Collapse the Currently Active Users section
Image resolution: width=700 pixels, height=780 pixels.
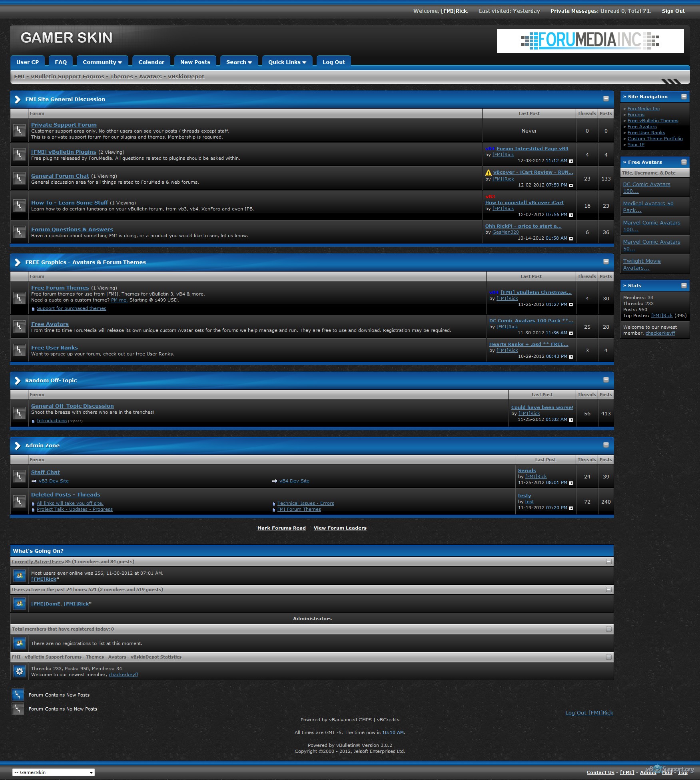[609, 562]
